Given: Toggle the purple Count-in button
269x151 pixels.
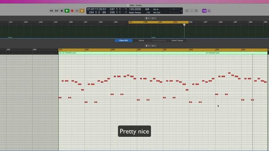Looking at the screenshot, I should coord(204,11).
